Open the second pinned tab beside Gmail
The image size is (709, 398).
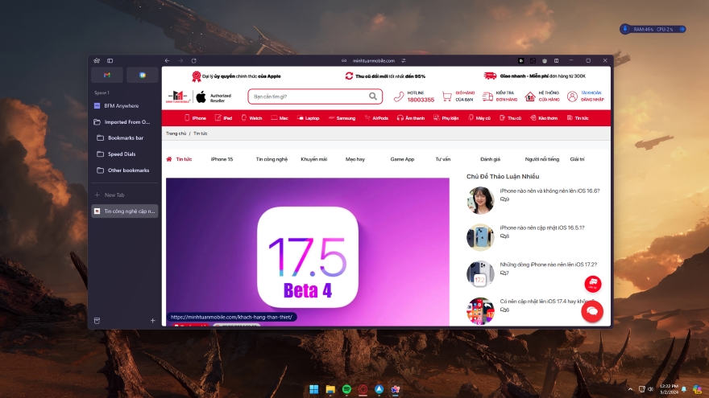143,75
